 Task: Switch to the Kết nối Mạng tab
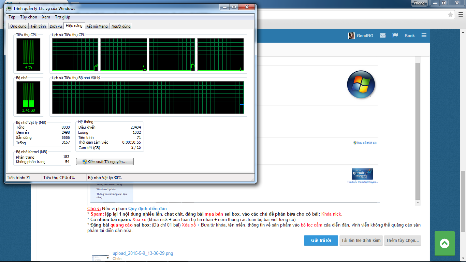[x=97, y=26]
